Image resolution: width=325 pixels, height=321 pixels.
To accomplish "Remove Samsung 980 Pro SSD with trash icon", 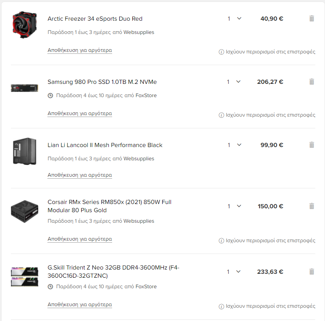I will pos(311,82).
